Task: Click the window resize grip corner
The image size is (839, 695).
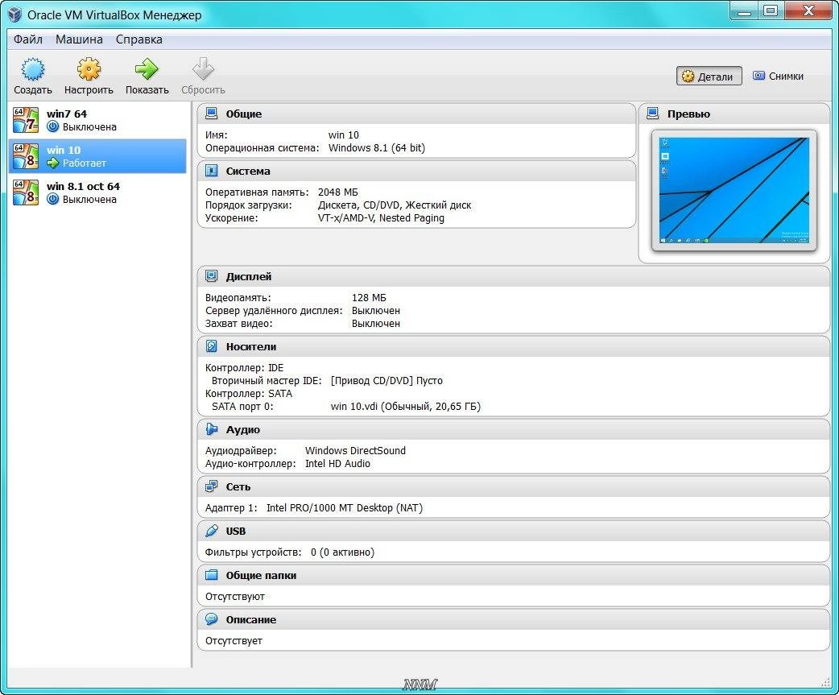Action: tap(825, 682)
